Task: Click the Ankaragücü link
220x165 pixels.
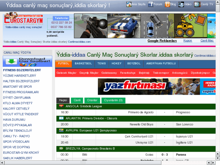Action: click(180, 73)
